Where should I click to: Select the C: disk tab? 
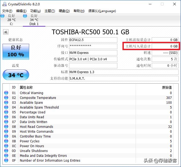tap(11, 20)
